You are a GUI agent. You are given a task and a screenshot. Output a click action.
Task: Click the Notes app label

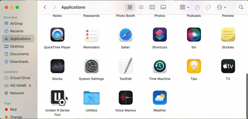[x=57, y=16]
